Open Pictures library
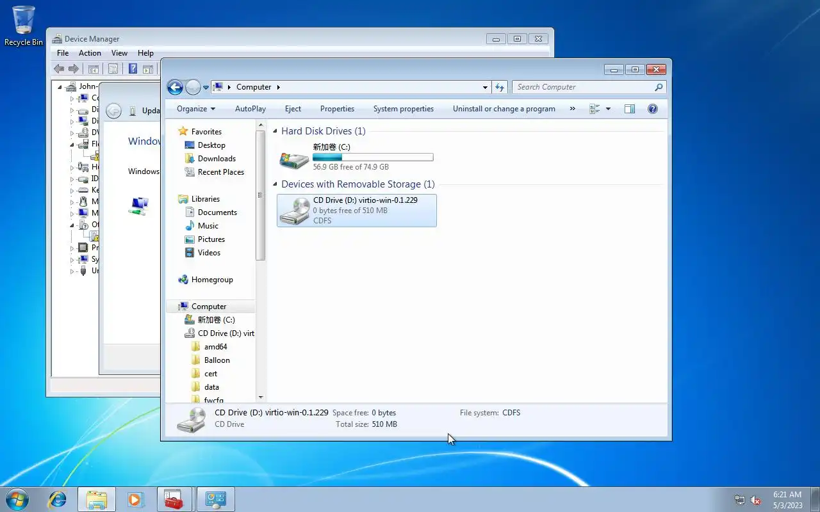The image size is (820, 512). coord(211,239)
